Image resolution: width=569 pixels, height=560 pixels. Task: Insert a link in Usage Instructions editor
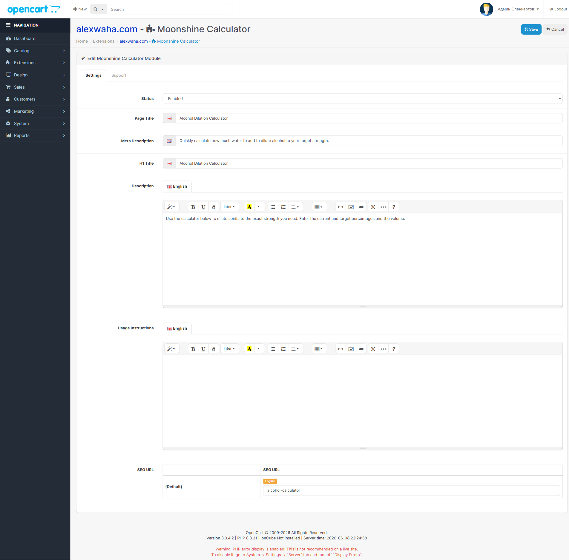point(341,349)
